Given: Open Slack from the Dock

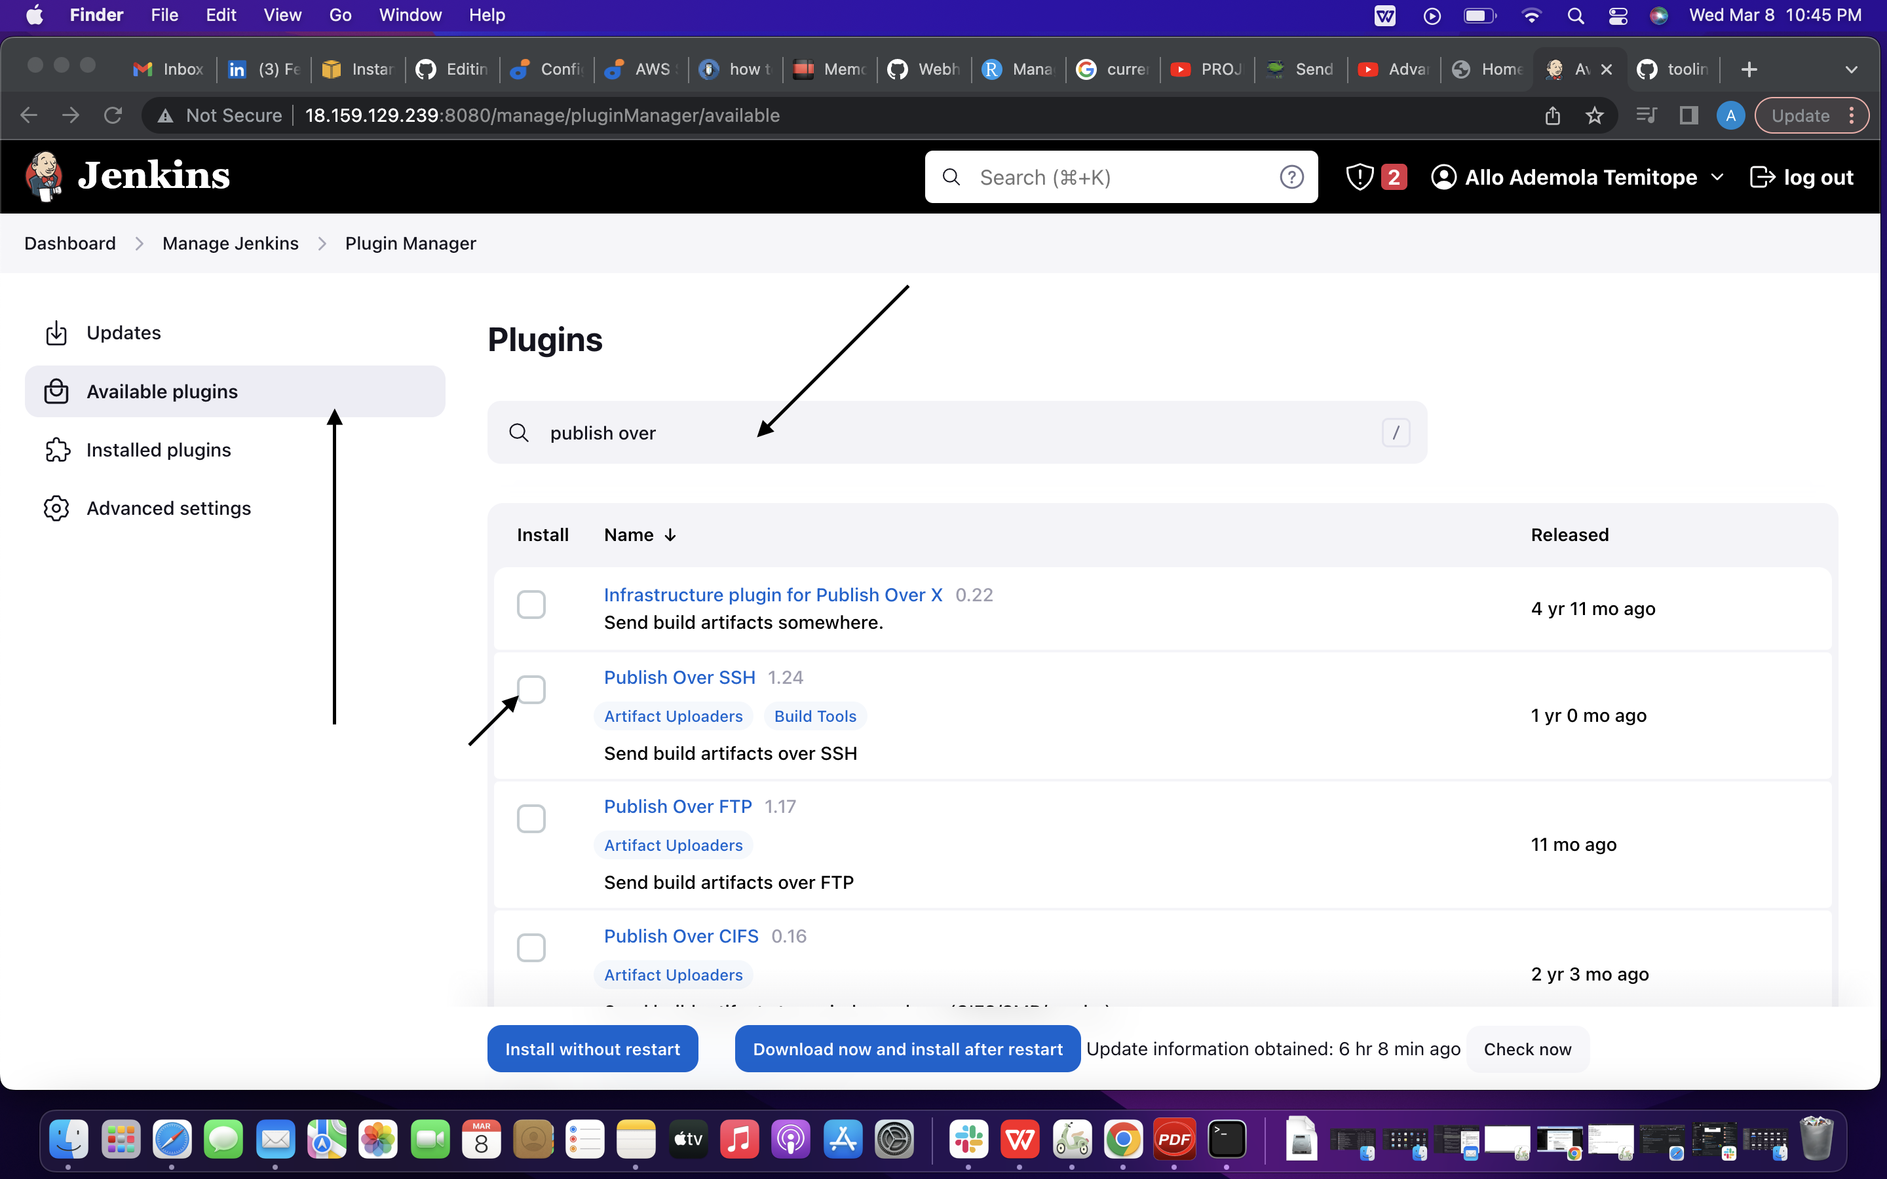Looking at the screenshot, I should (968, 1139).
